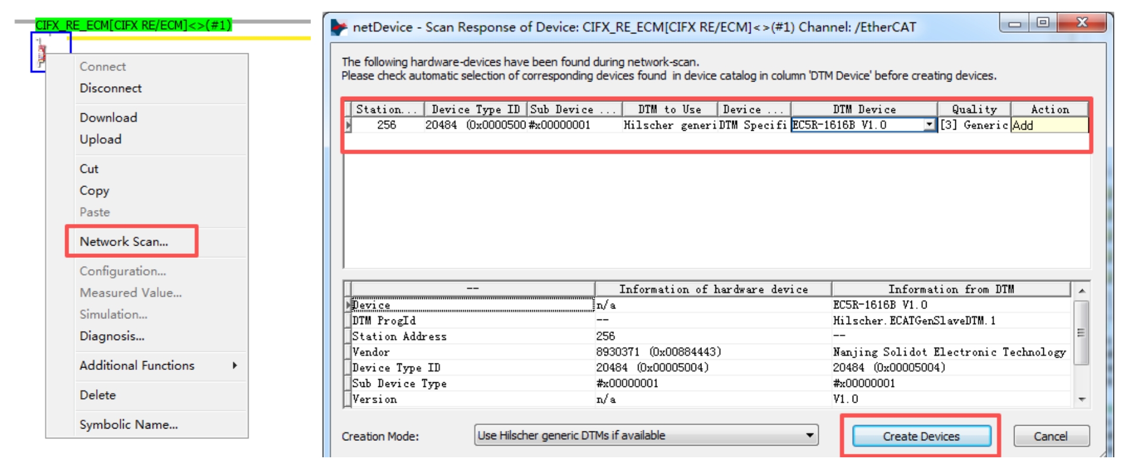
Task: Click the netDevice window title icon
Action: pyautogui.click(x=339, y=27)
